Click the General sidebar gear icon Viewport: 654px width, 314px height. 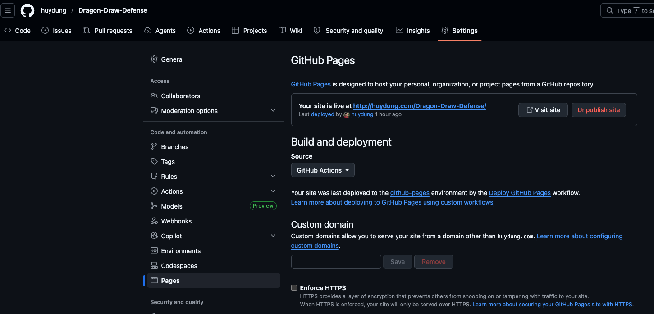154,59
